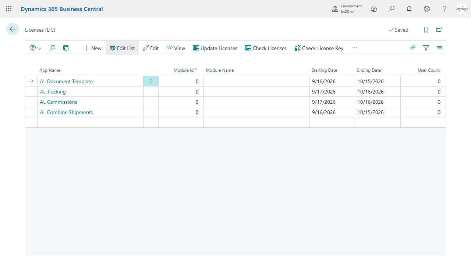This screenshot has width=471, height=265.
Task: Open the AL Combine Shipments link
Action: [x=66, y=112]
